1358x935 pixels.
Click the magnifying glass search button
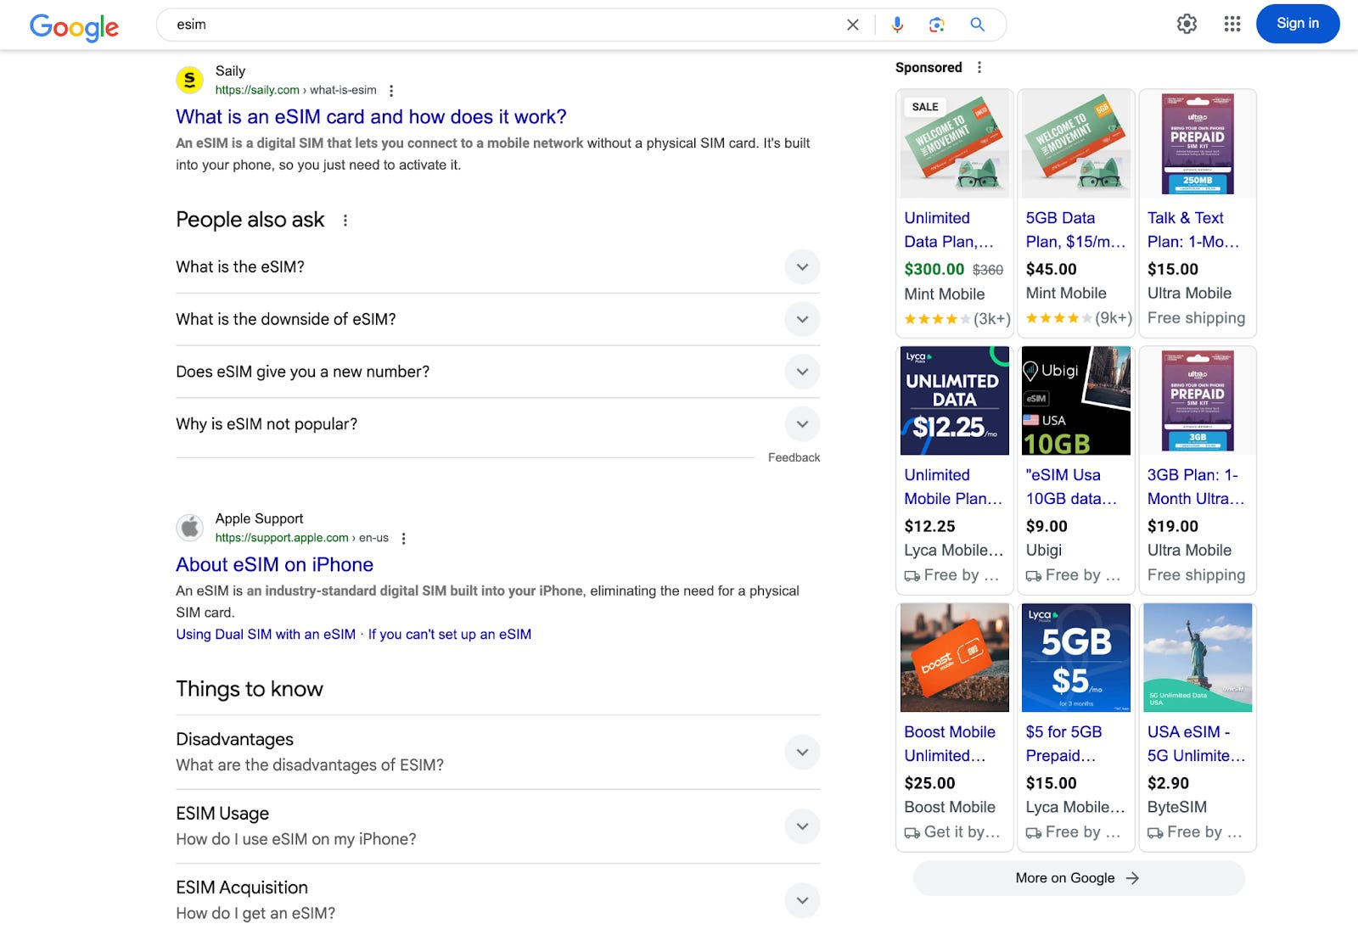pyautogui.click(x=978, y=25)
